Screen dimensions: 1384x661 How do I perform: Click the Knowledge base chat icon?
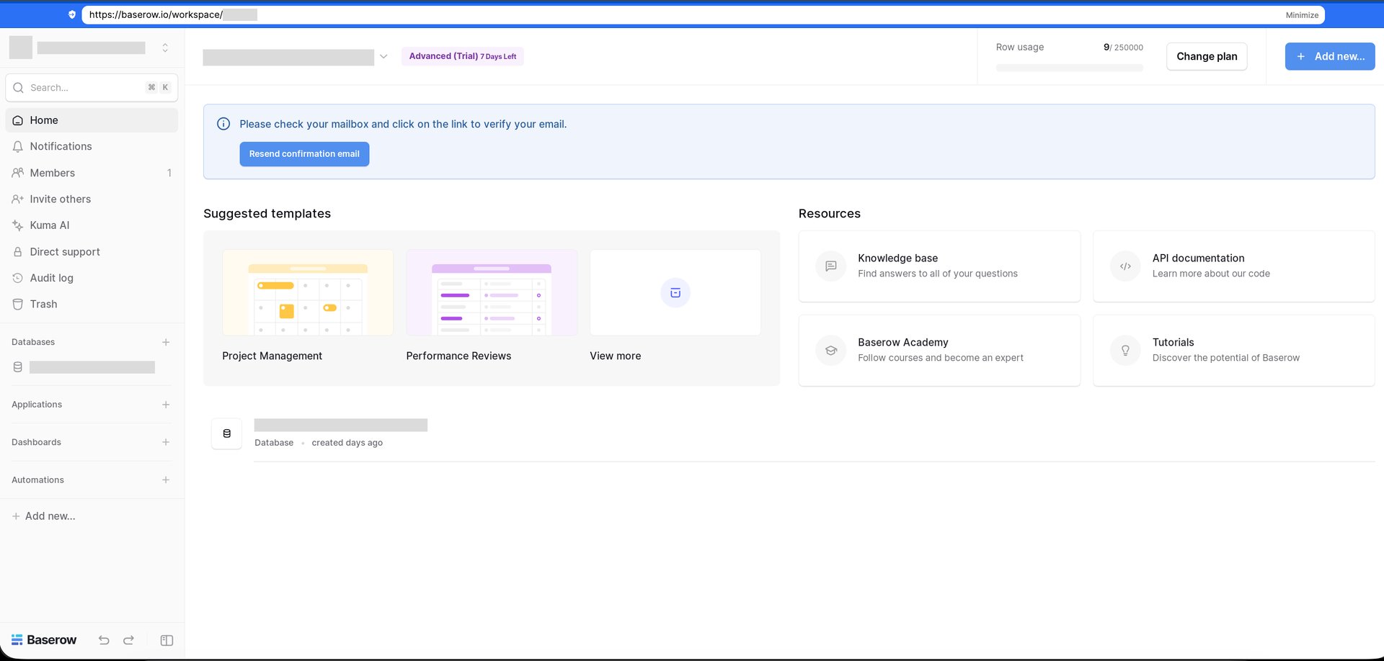coord(830,266)
